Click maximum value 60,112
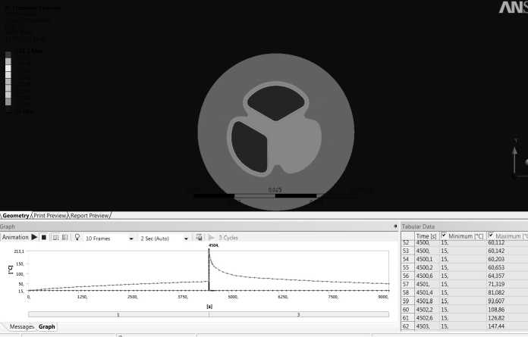The height and width of the screenshot is (337, 528). pos(496,242)
